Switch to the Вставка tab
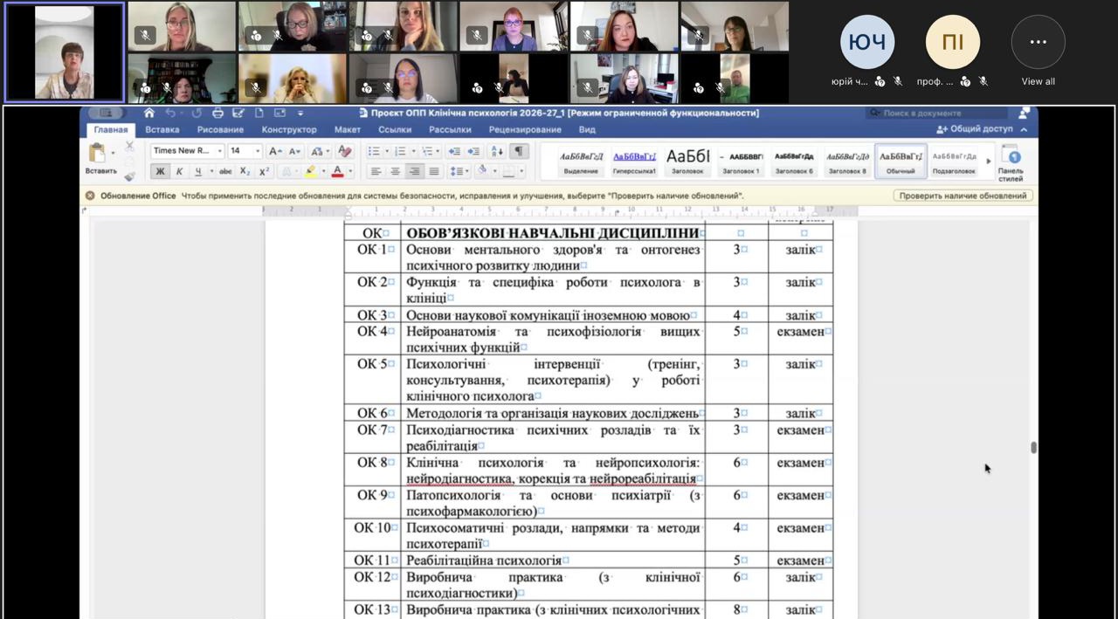 tap(162, 130)
